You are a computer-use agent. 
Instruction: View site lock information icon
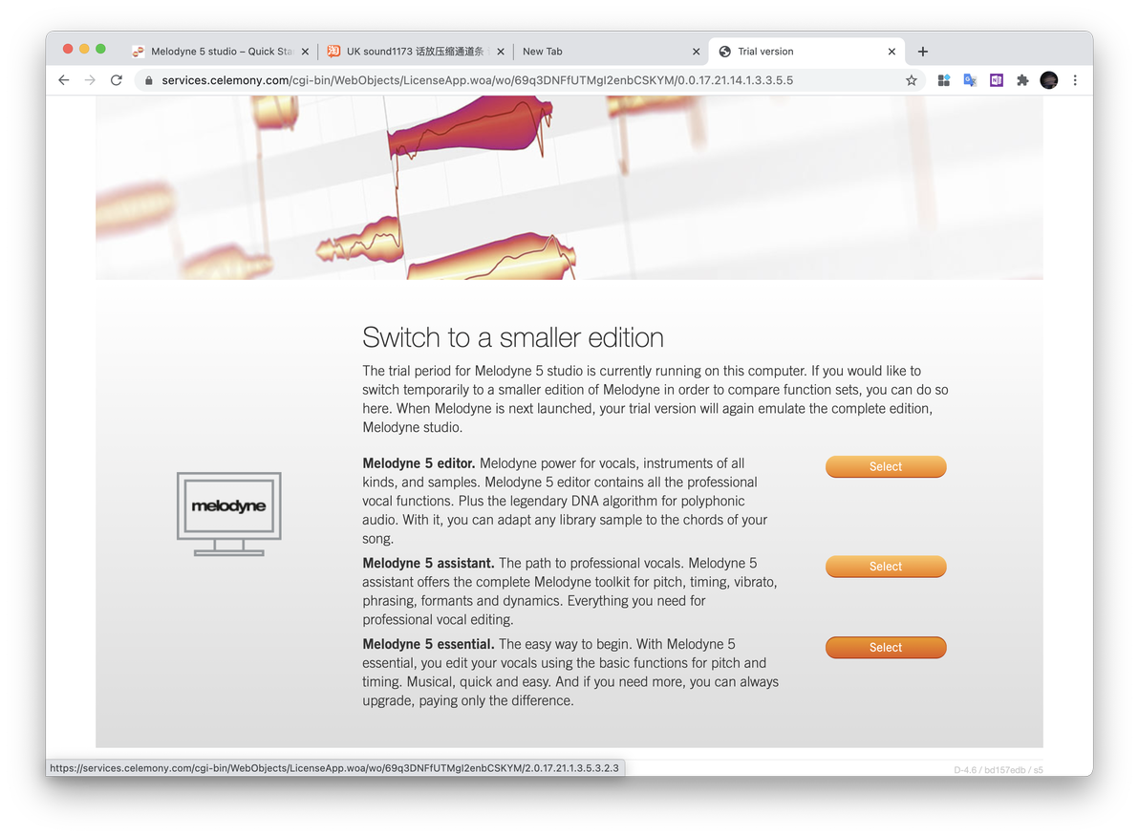pyautogui.click(x=149, y=80)
